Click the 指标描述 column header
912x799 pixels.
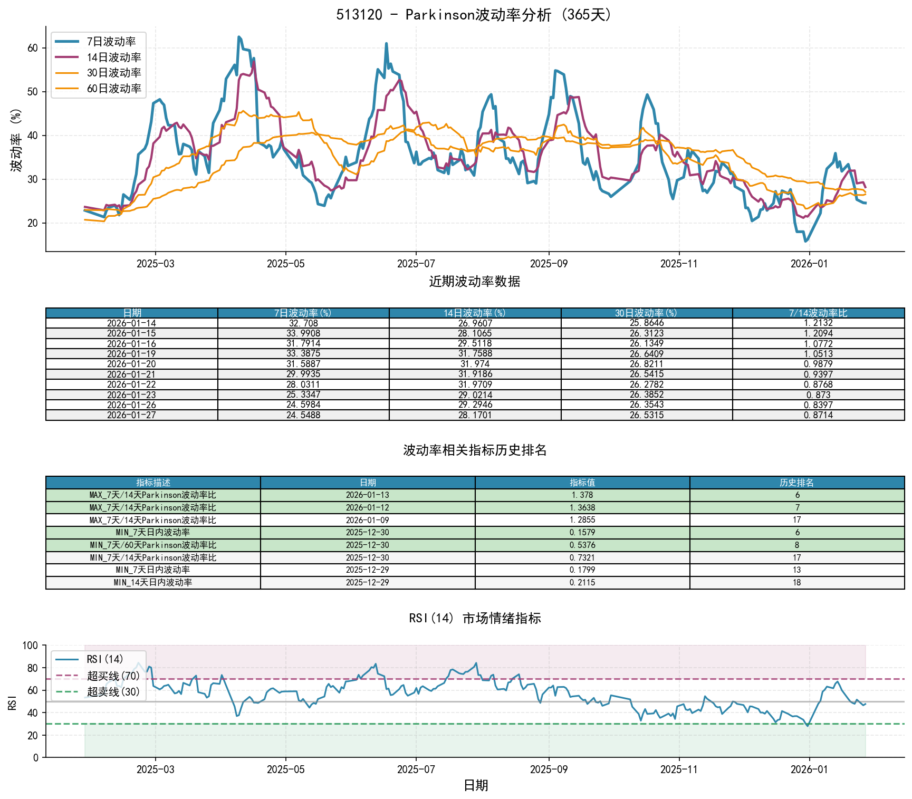(x=153, y=483)
